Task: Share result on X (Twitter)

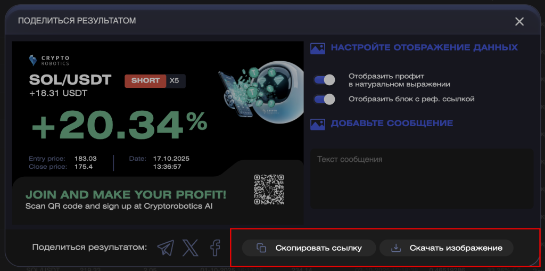Action: pyautogui.click(x=190, y=248)
